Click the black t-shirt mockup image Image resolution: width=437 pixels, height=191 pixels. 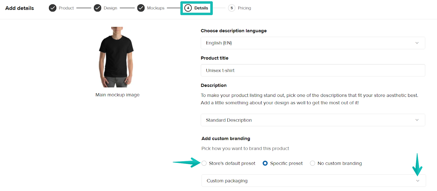pyautogui.click(x=116, y=57)
